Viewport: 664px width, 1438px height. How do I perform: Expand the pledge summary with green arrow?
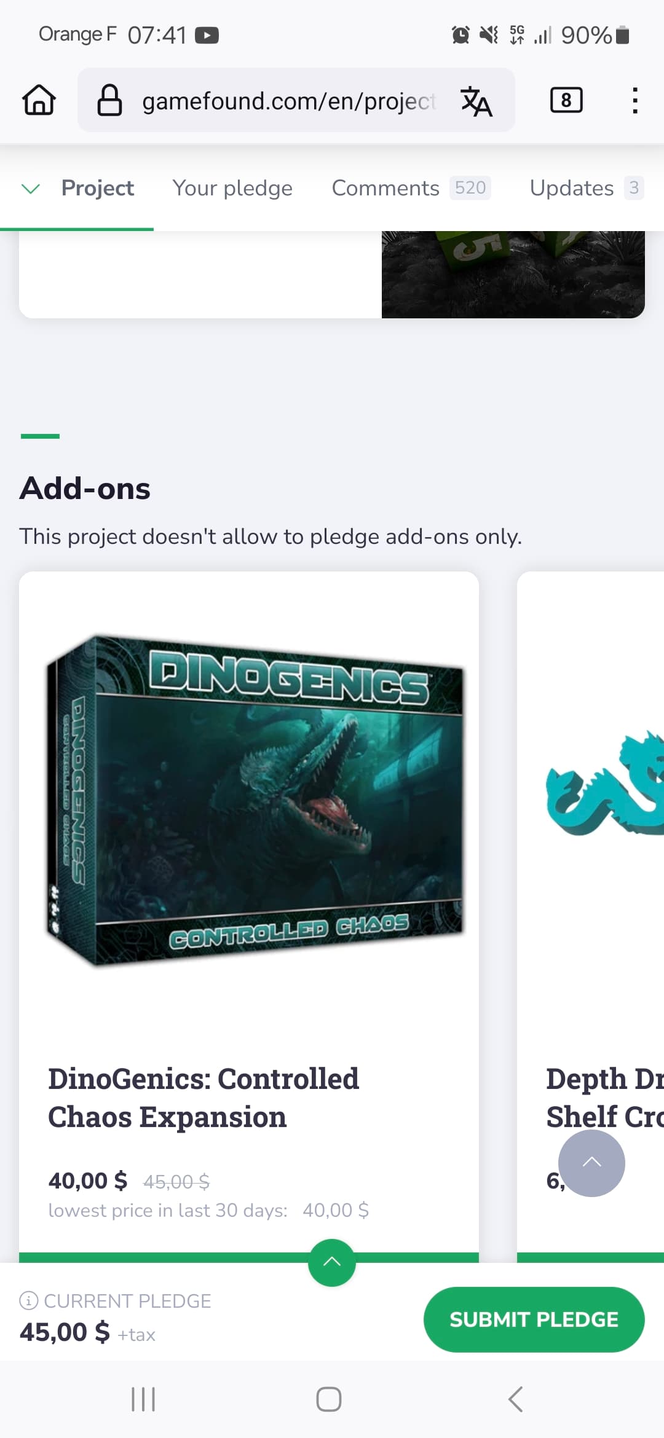coord(332,1263)
